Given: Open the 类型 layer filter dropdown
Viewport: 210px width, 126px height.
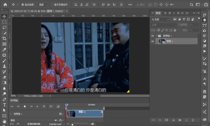Looking at the screenshot, I should pos(160,19).
